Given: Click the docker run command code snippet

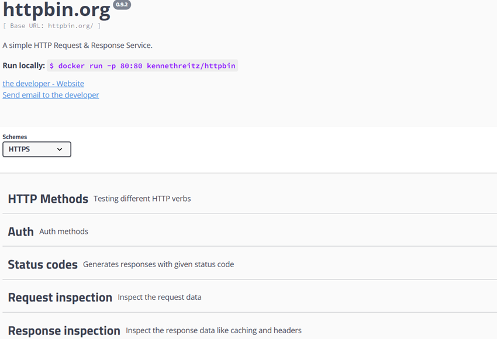Looking at the screenshot, I should pos(142,65).
